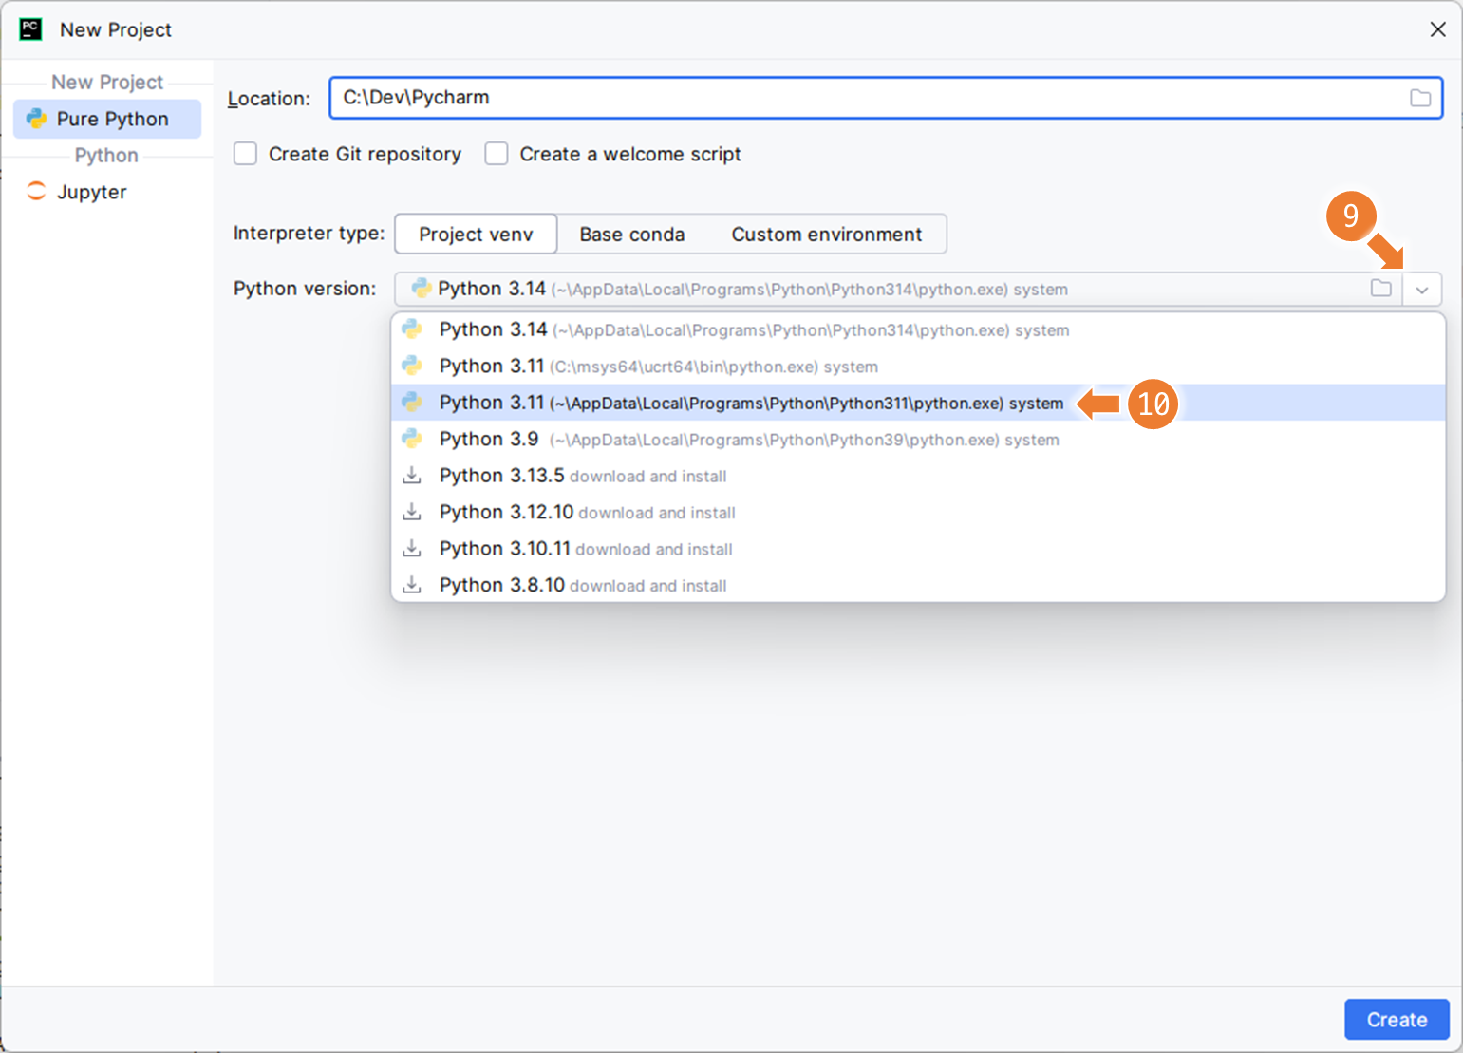Click the Interpreter type label
Viewport: 1463px width, 1053px height.
pos(309,233)
